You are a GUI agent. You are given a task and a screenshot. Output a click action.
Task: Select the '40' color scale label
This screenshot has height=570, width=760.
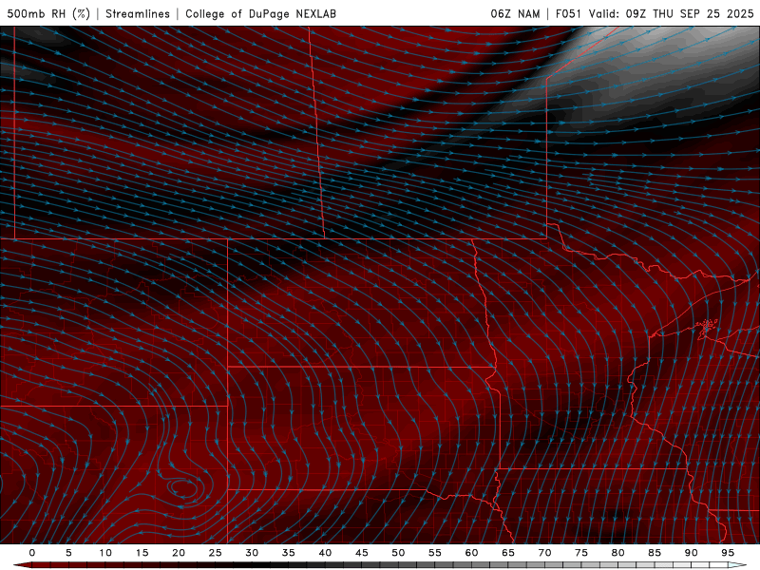pos(325,553)
